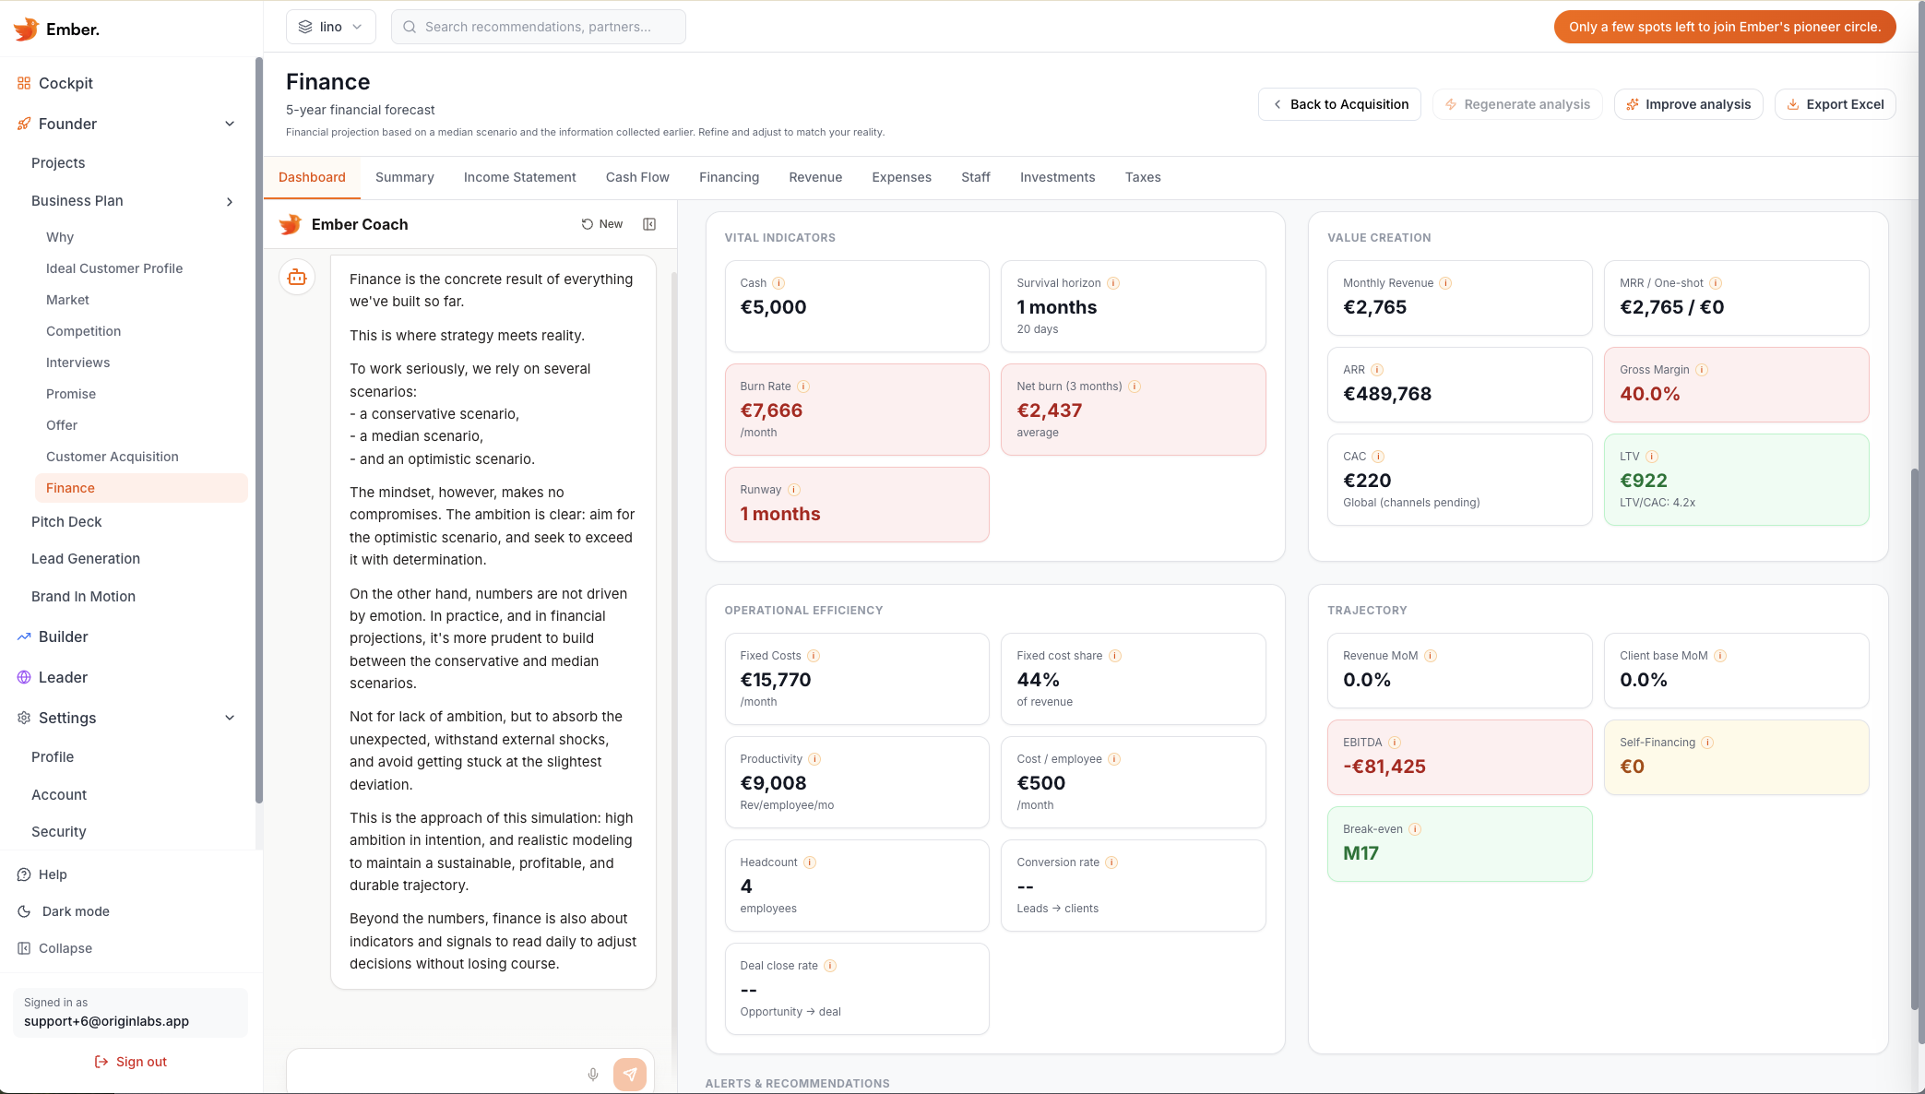Screen dimensions: 1925x1094
Task: Click the Export Excel button
Action: [x=1835, y=103]
